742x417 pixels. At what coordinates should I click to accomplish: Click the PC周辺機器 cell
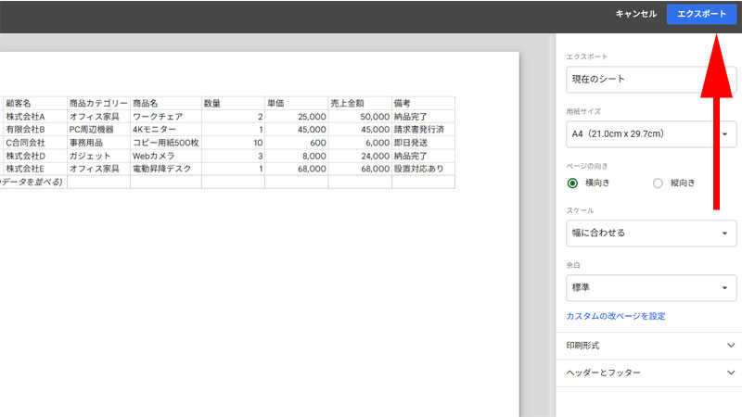[x=98, y=130]
